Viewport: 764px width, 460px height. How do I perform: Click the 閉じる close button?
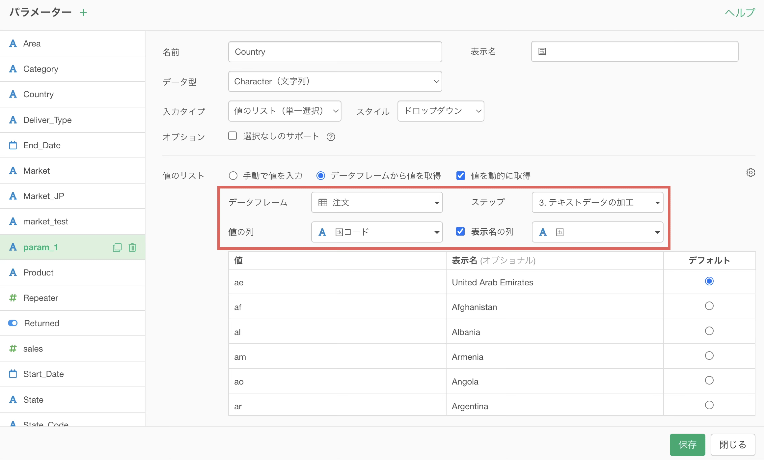pyautogui.click(x=733, y=445)
